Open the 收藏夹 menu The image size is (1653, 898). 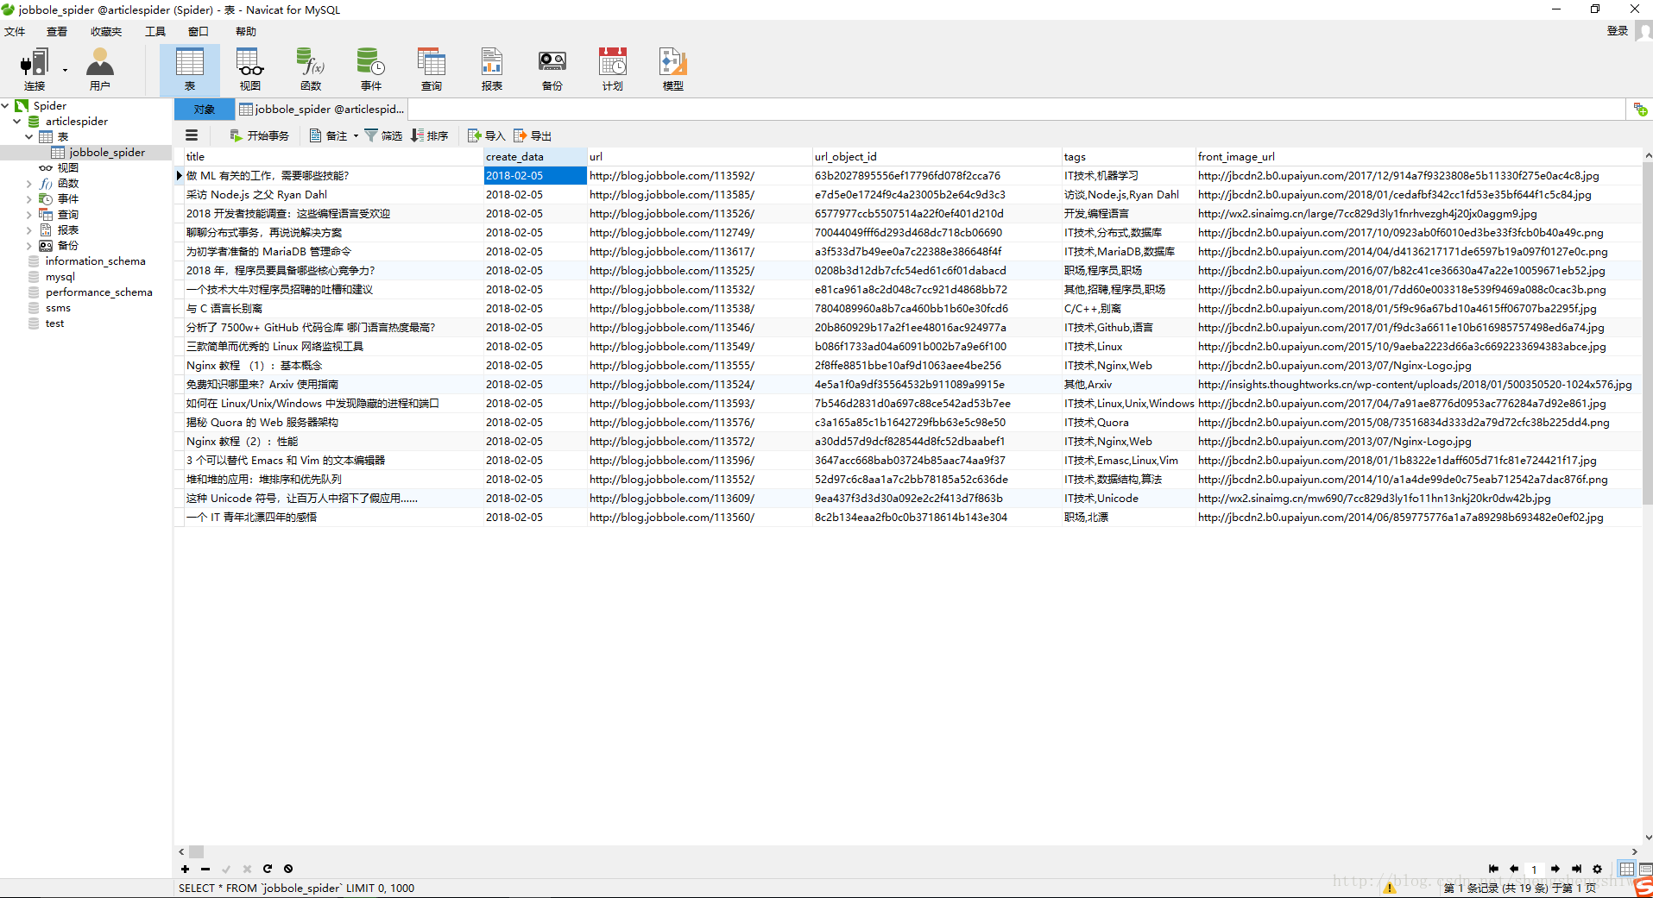pyautogui.click(x=106, y=31)
